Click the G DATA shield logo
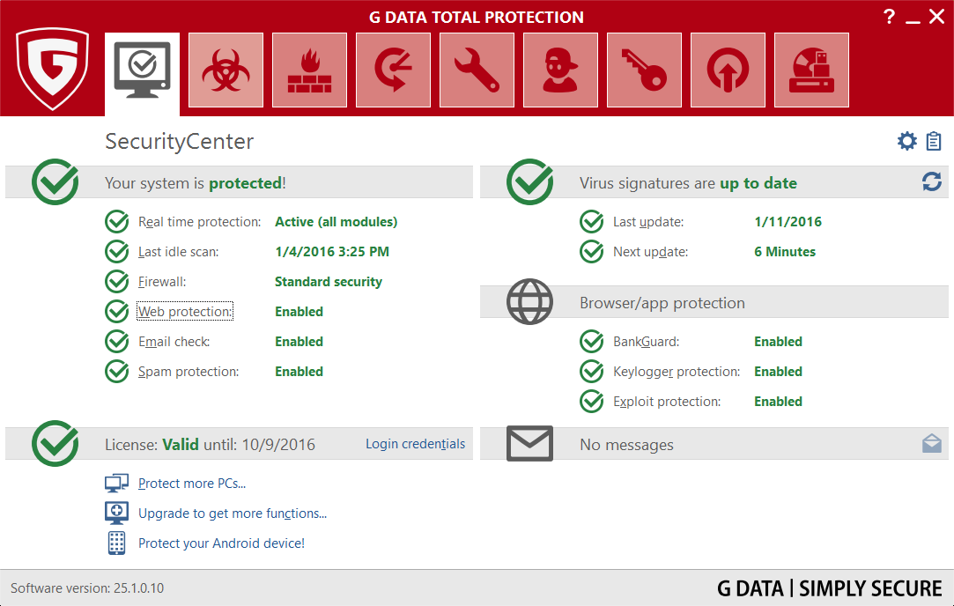Image resolution: width=954 pixels, height=606 pixels. pos(52,68)
